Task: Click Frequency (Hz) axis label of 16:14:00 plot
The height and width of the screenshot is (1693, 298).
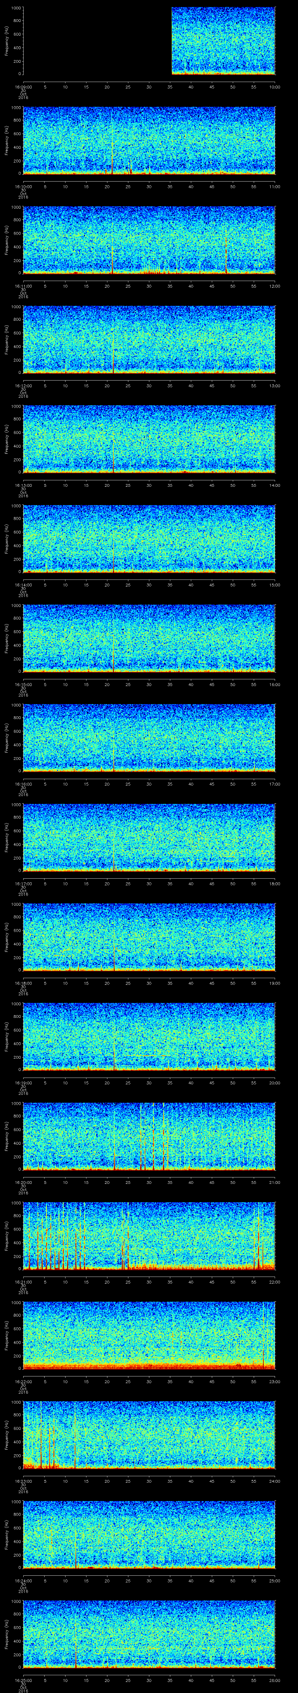Action: 7,538
